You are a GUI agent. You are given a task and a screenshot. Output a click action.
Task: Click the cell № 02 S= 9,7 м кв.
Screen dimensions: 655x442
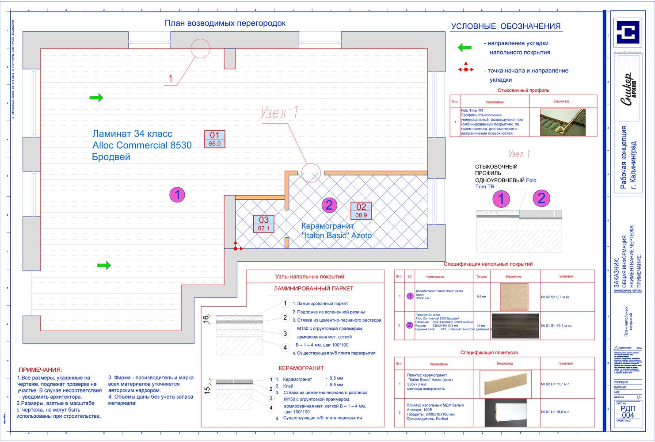tap(556, 297)
